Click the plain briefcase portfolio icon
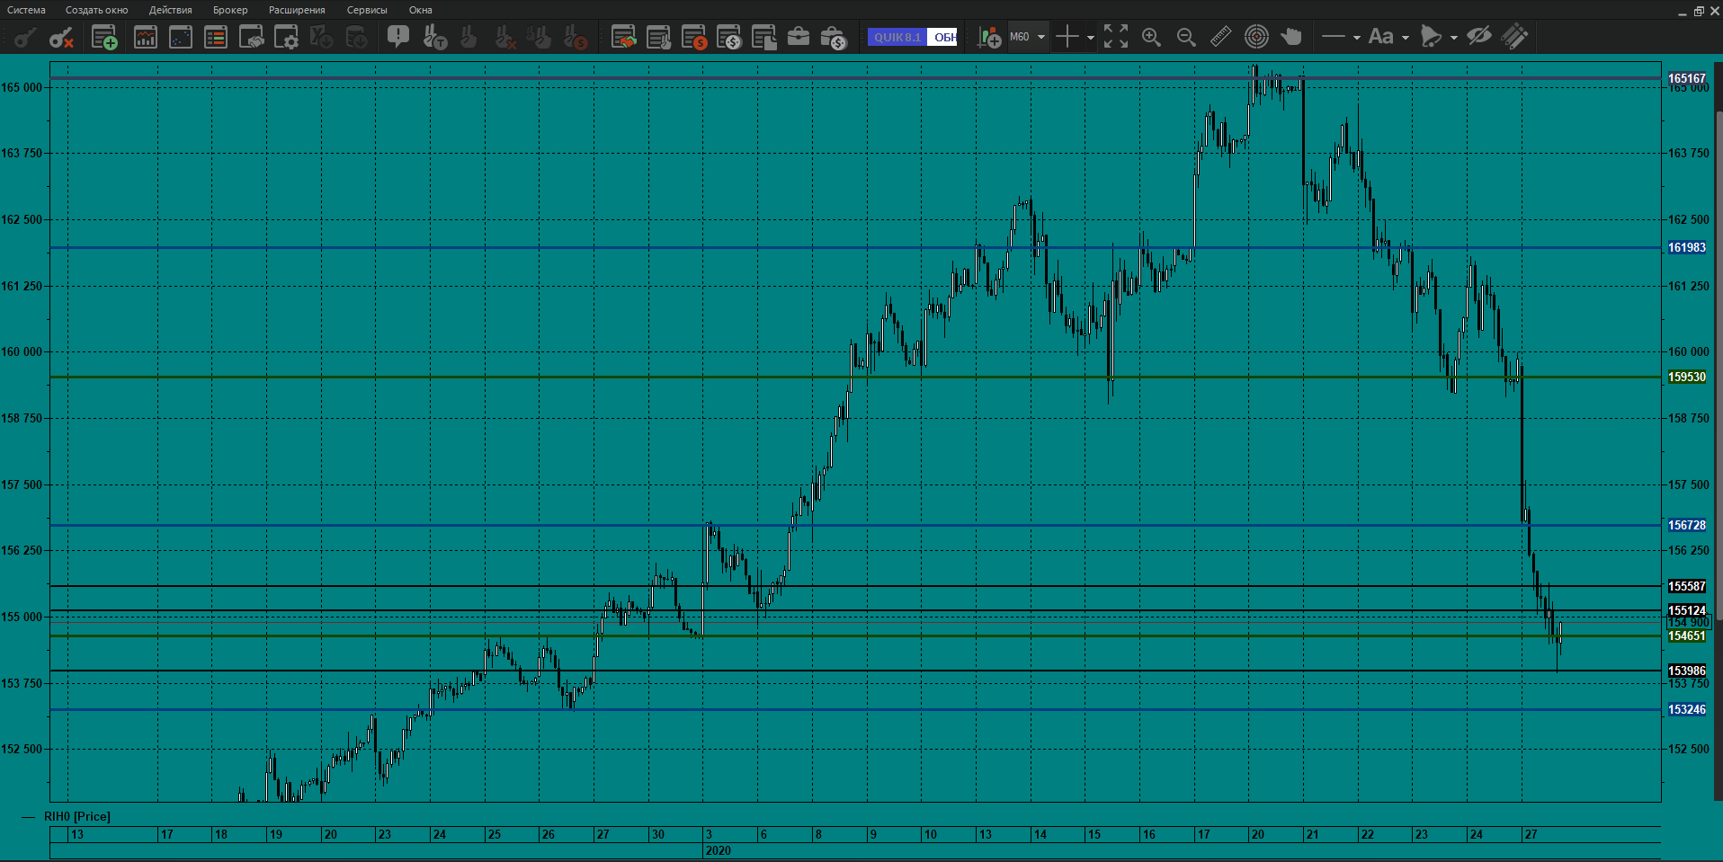This screenshot has width=1723, height=862. (799, 37)
